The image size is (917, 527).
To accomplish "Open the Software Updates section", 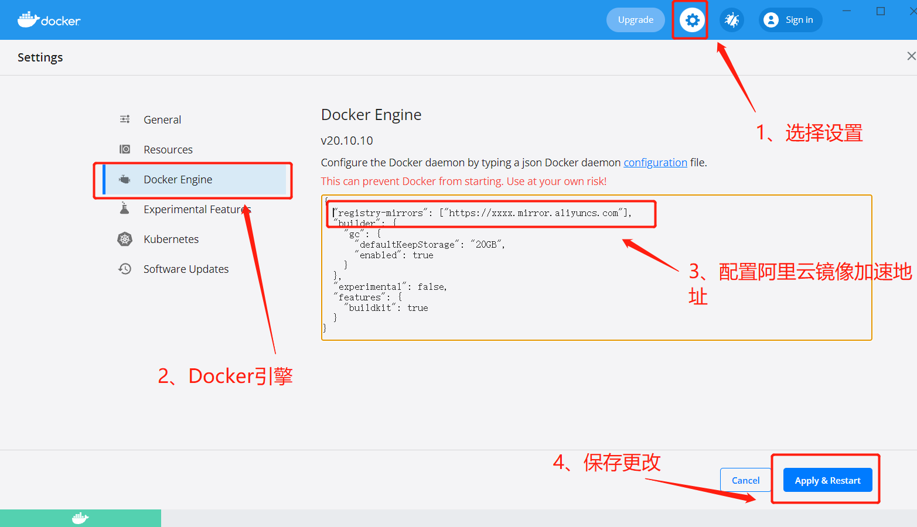I will (x=186, y=269).
